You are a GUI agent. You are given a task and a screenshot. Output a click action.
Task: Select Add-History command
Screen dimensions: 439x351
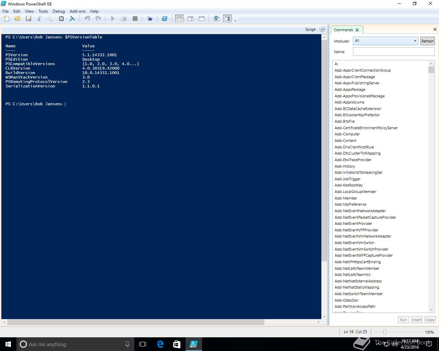pos(345,166)
